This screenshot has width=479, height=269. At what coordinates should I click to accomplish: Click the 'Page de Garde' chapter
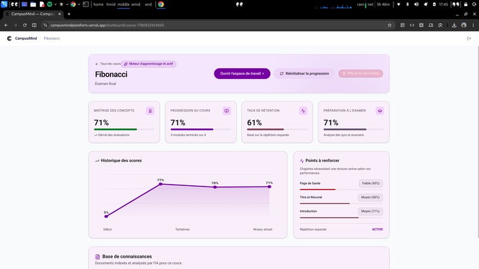pos(310,183)
